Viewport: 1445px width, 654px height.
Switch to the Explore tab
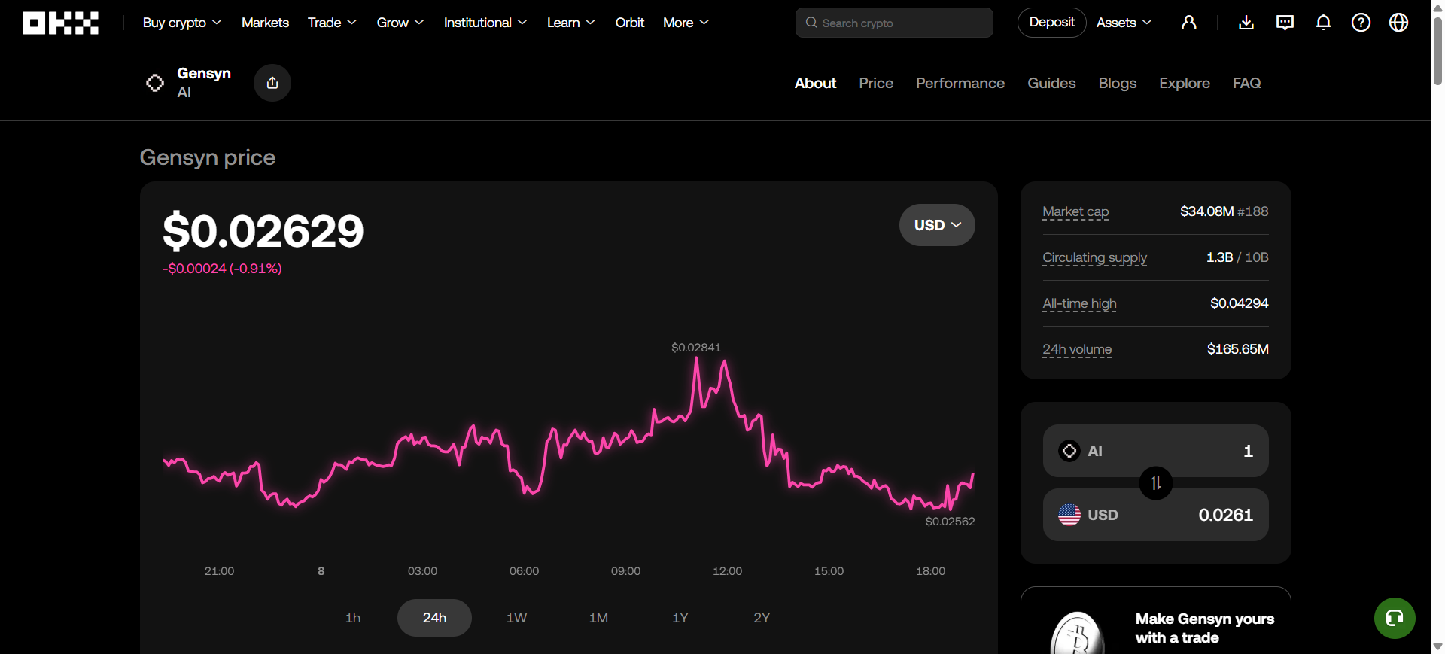point(1185,83)
